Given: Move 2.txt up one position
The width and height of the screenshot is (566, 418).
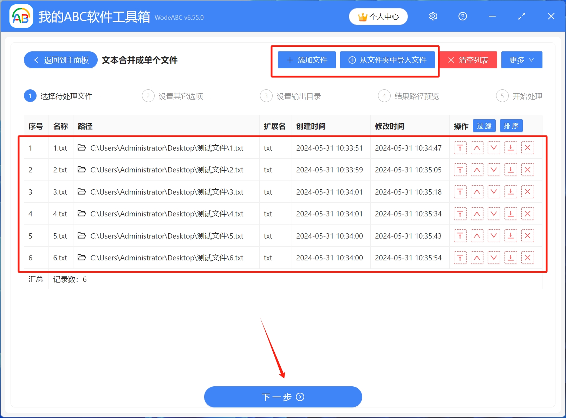Looking at the screenshot, I should 477,170.
